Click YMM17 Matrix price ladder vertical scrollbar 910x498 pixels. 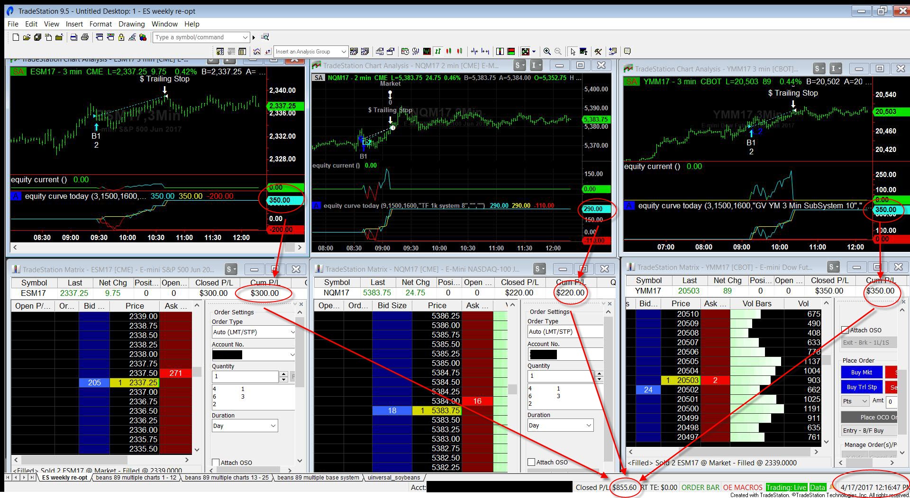827,372
